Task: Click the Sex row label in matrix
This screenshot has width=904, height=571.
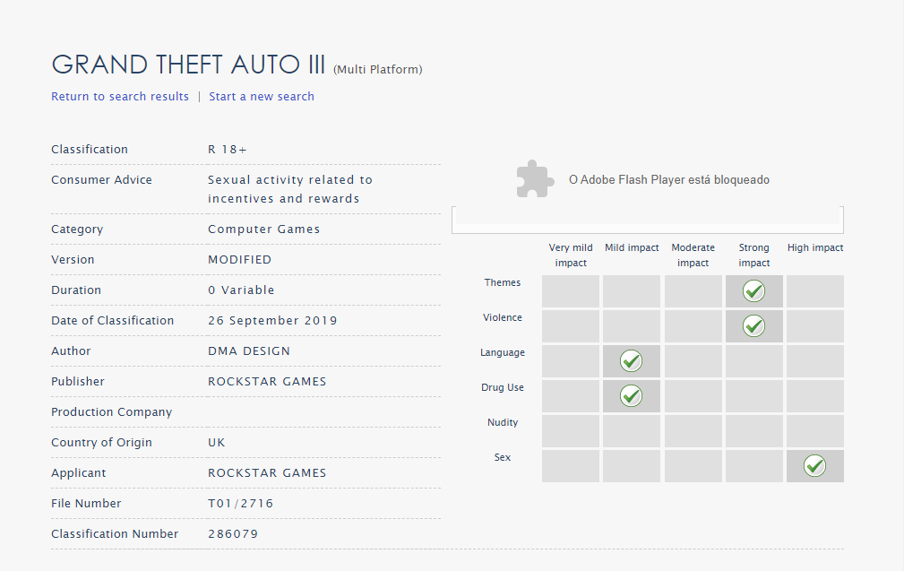Action: click(502, 457)
